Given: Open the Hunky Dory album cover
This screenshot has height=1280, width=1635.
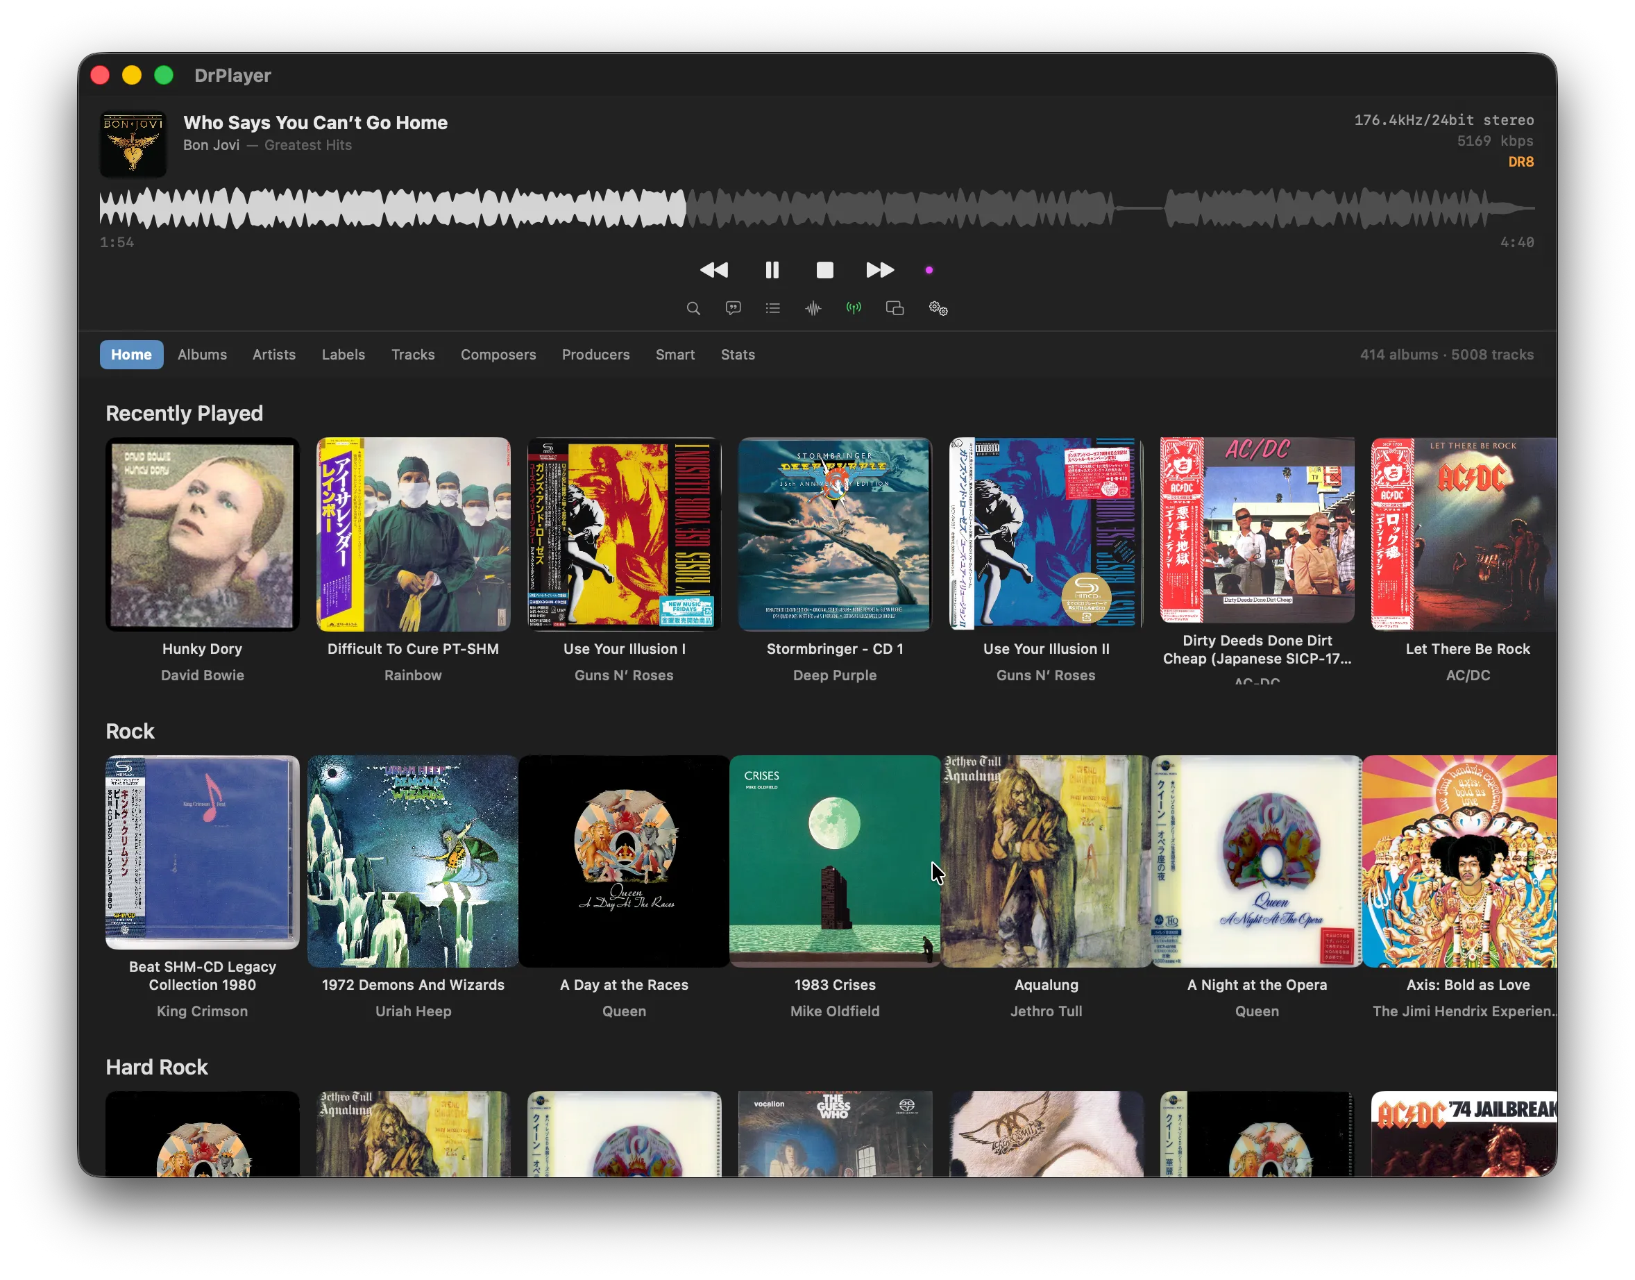Looking at the screenshot, I should point(203,534).
